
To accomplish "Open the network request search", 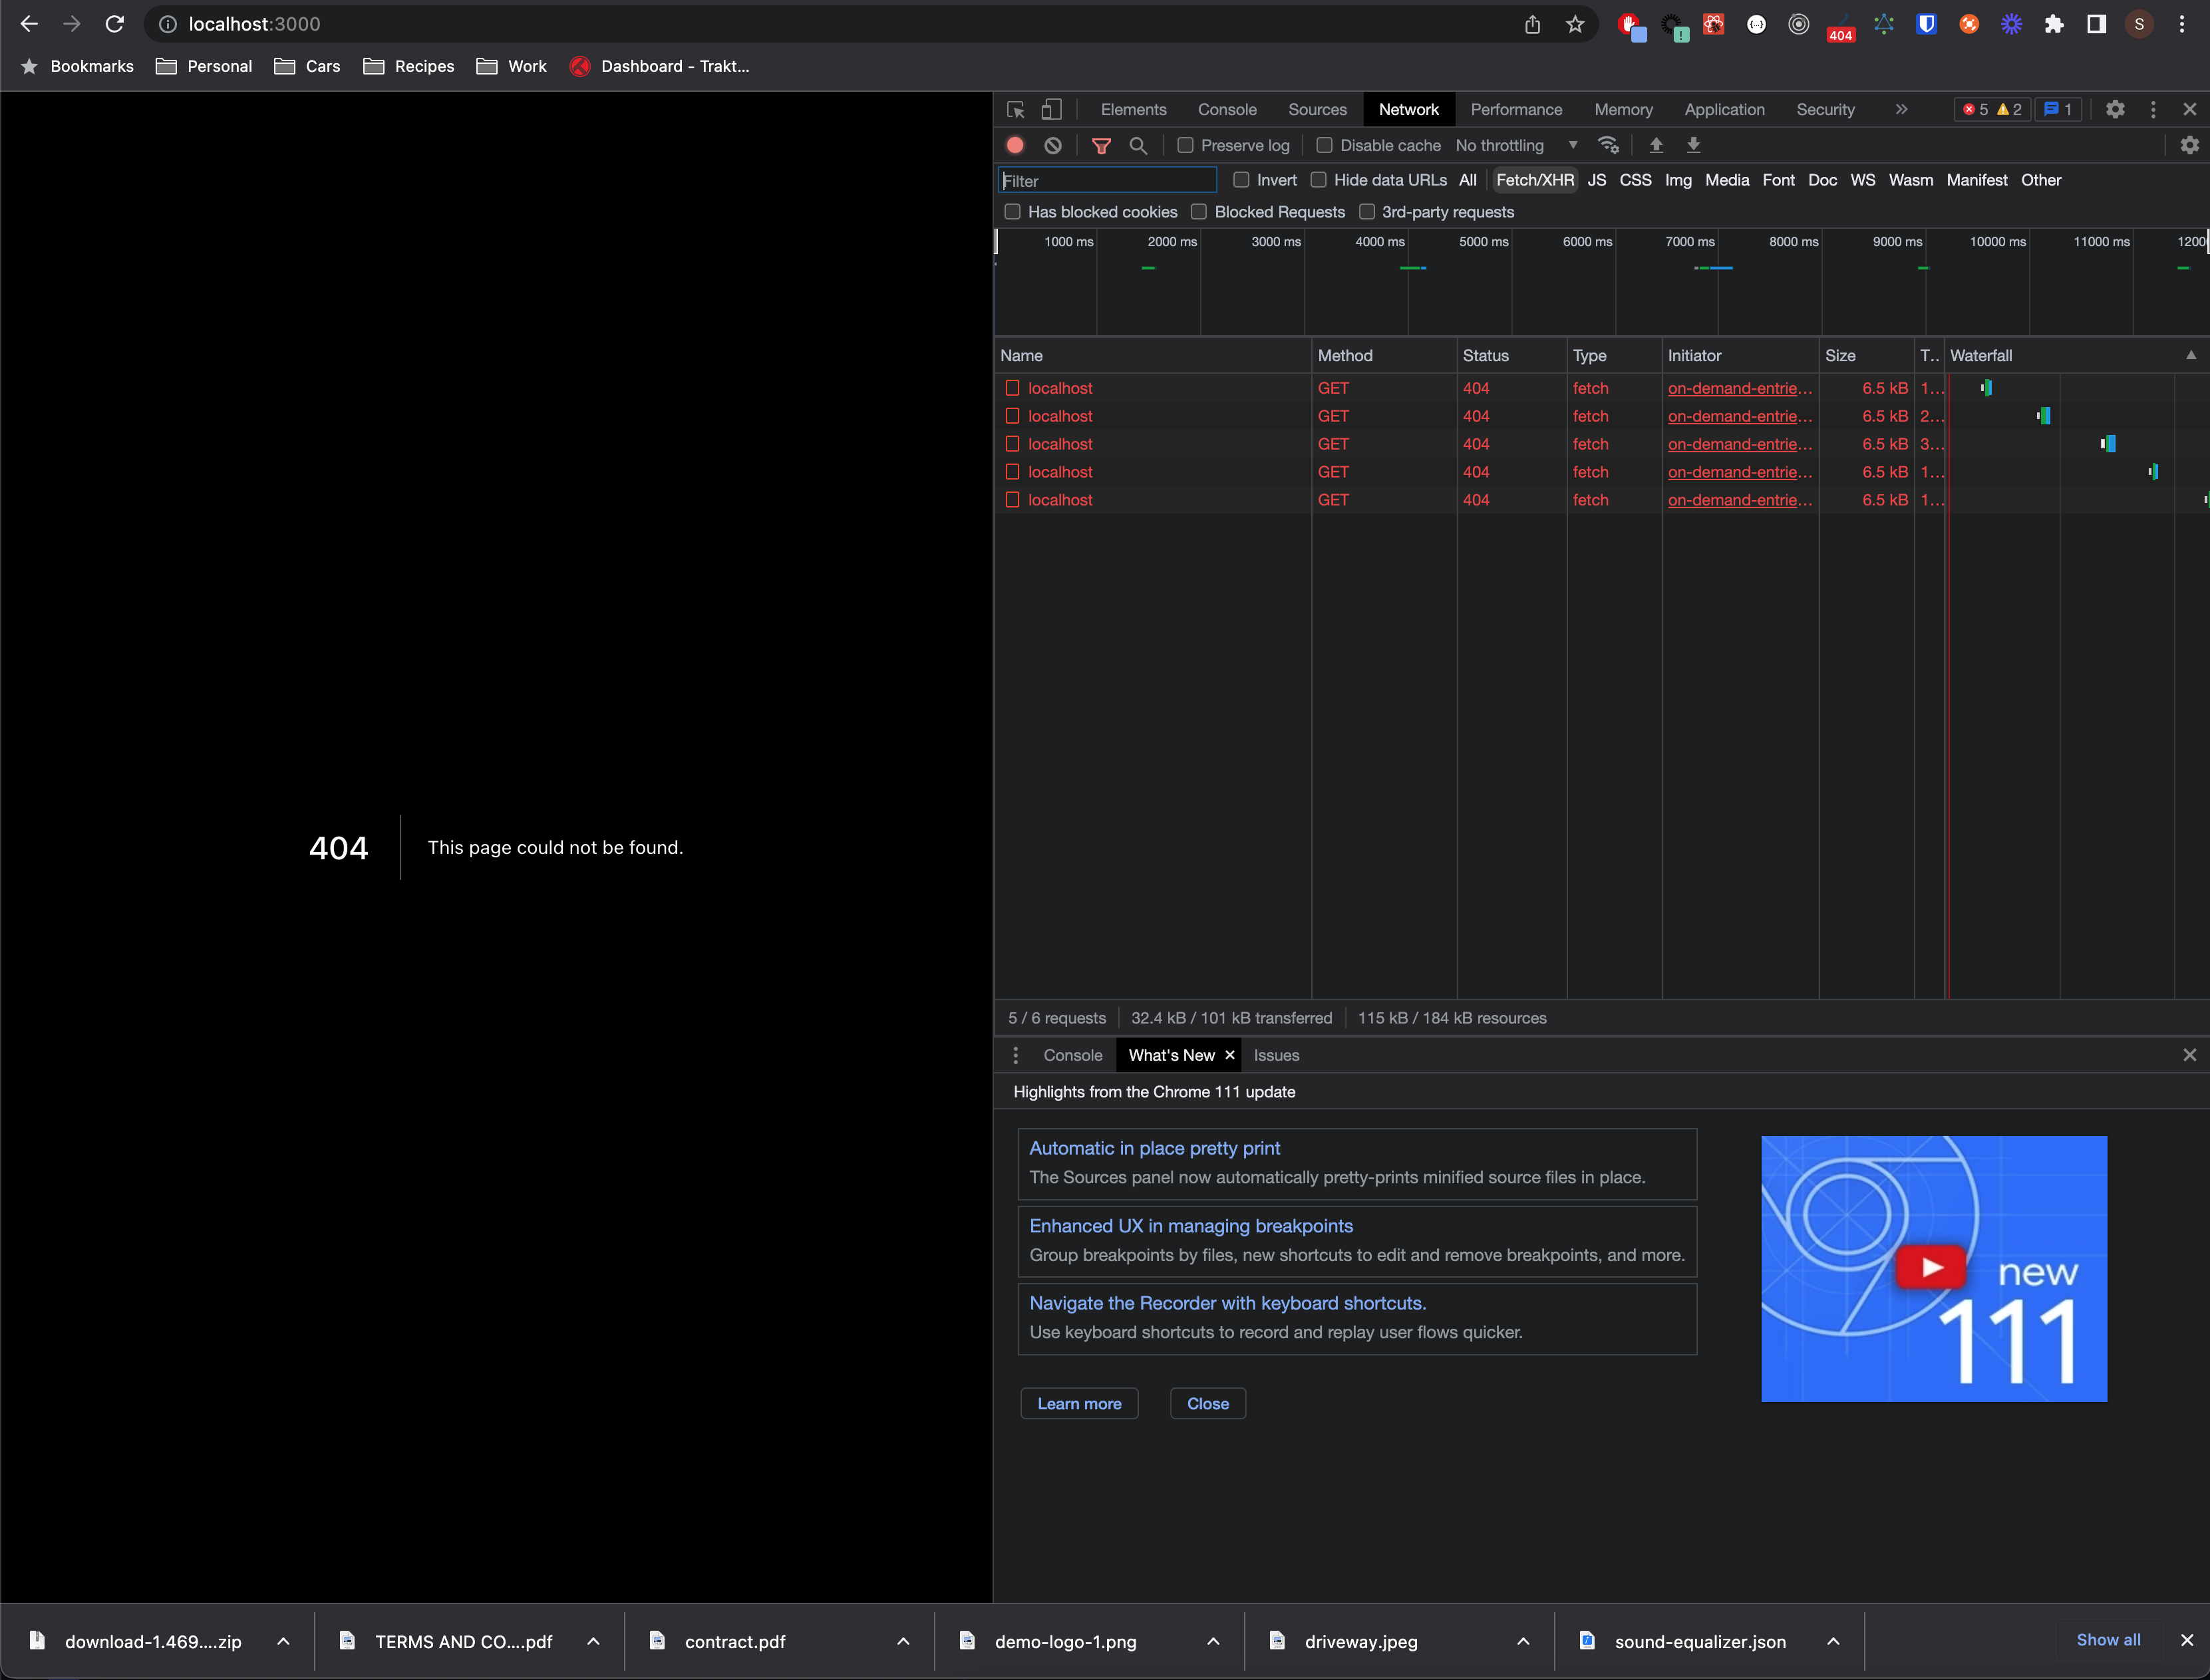I will 1138,145.
